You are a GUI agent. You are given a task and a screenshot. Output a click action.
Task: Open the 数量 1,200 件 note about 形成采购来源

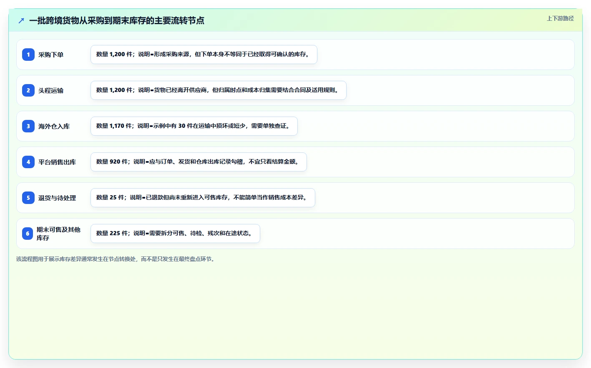(204, 55)
